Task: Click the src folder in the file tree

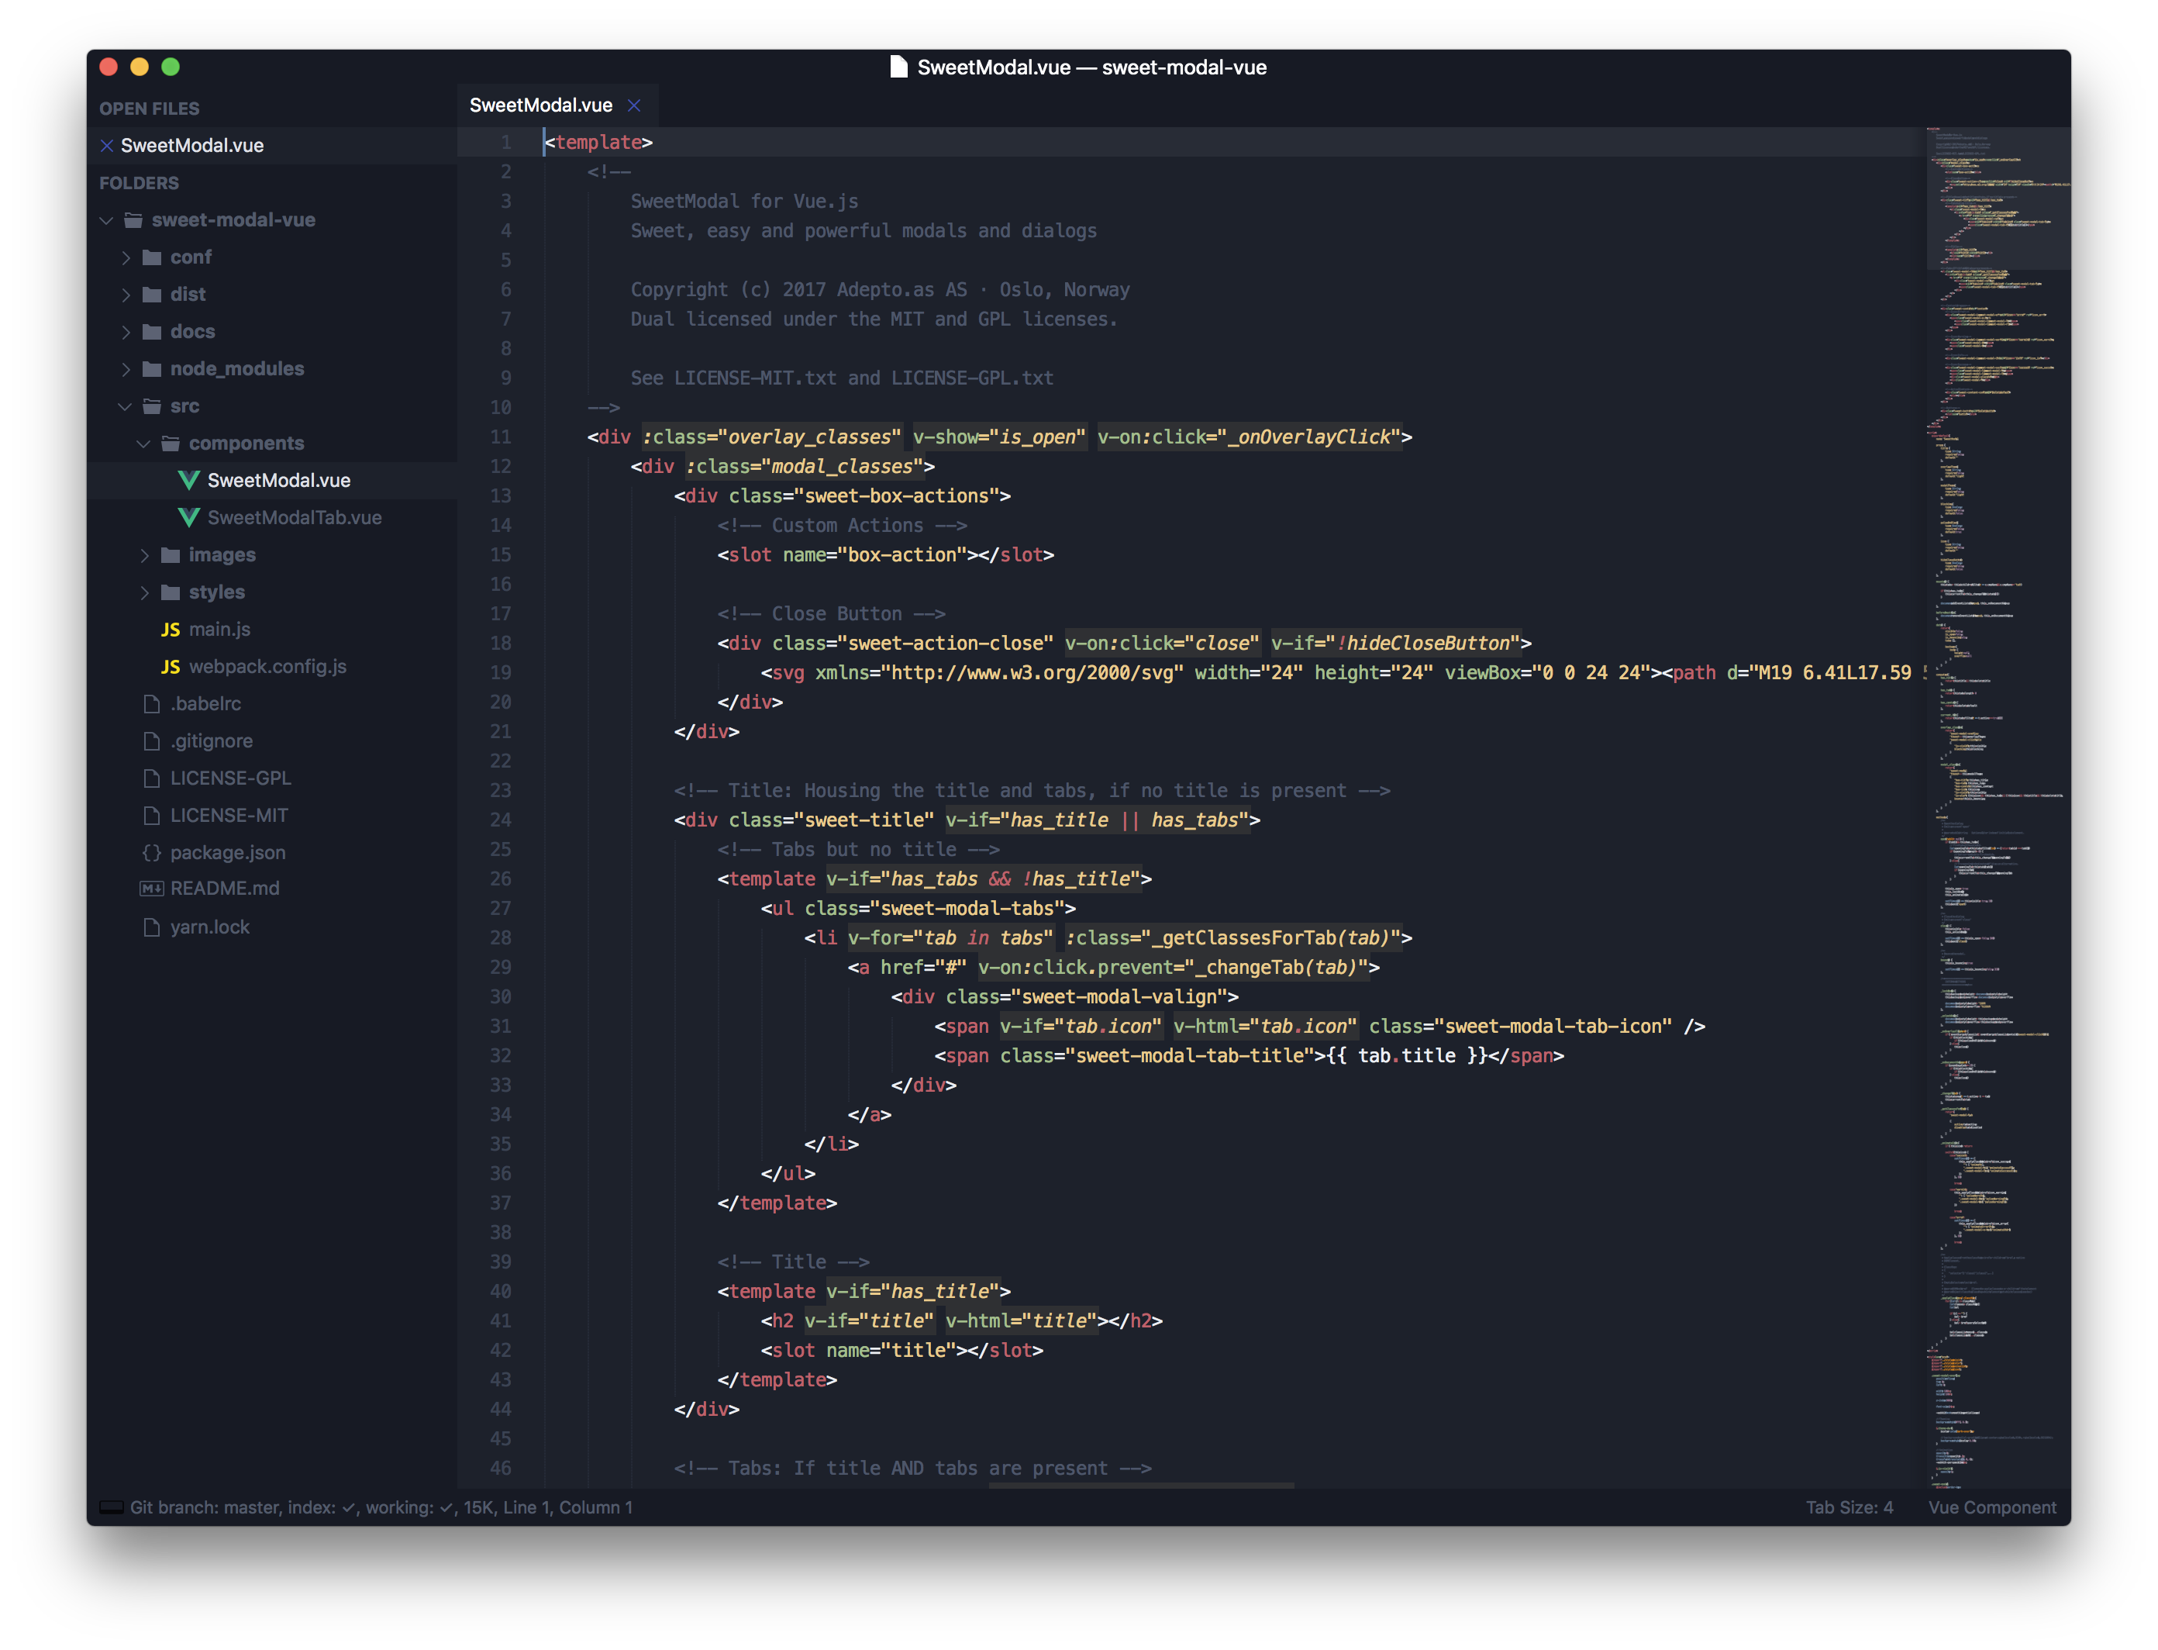Action: click(185, 406)
